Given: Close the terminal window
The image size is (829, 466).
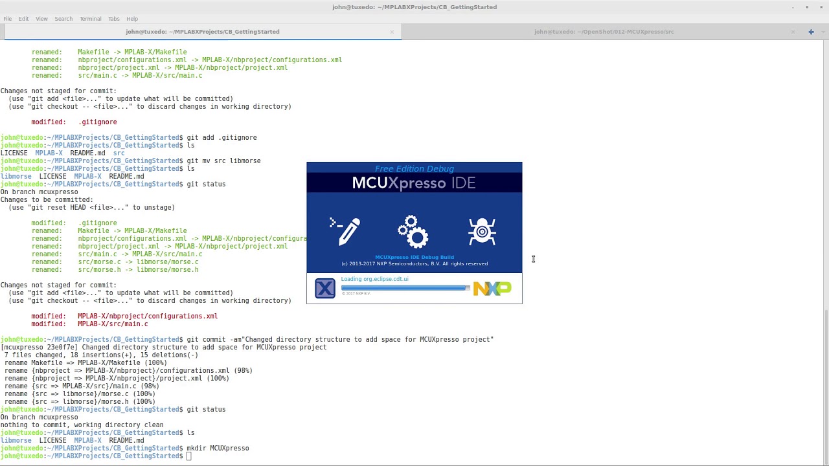Looking at the screenshot, I should click(821, 7).
